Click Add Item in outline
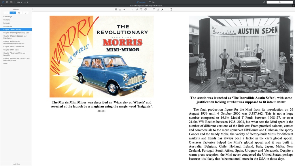Screen dimensions: 295x166 tap(16, 164)
